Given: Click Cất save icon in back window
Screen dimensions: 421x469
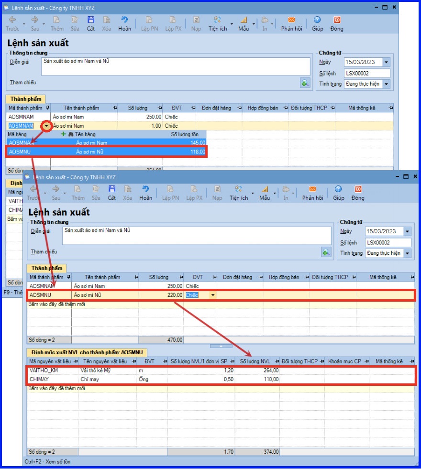Looking at the screenshot, I should tap(91, 20).
